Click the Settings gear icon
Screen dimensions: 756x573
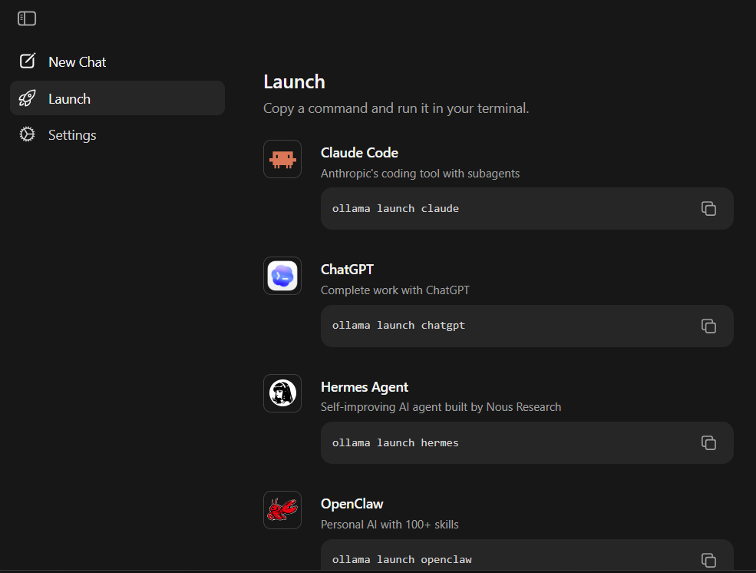(x=27, y=134)
